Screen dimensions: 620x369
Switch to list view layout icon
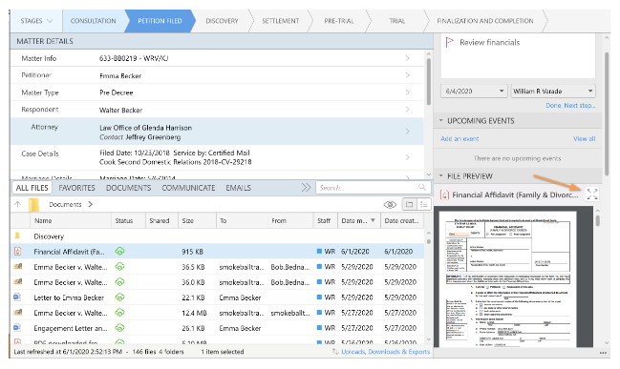(x=424, y=204)
